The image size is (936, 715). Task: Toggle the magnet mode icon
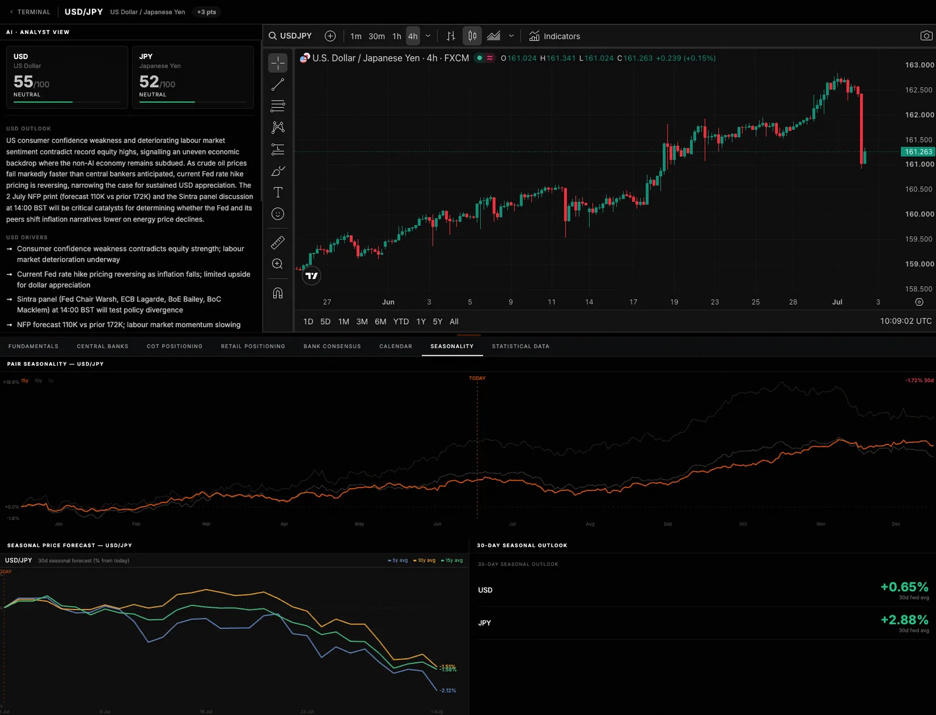[278, 293]
